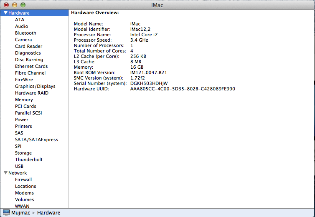Select Diagnostics in the sidebar

[28, 53]
